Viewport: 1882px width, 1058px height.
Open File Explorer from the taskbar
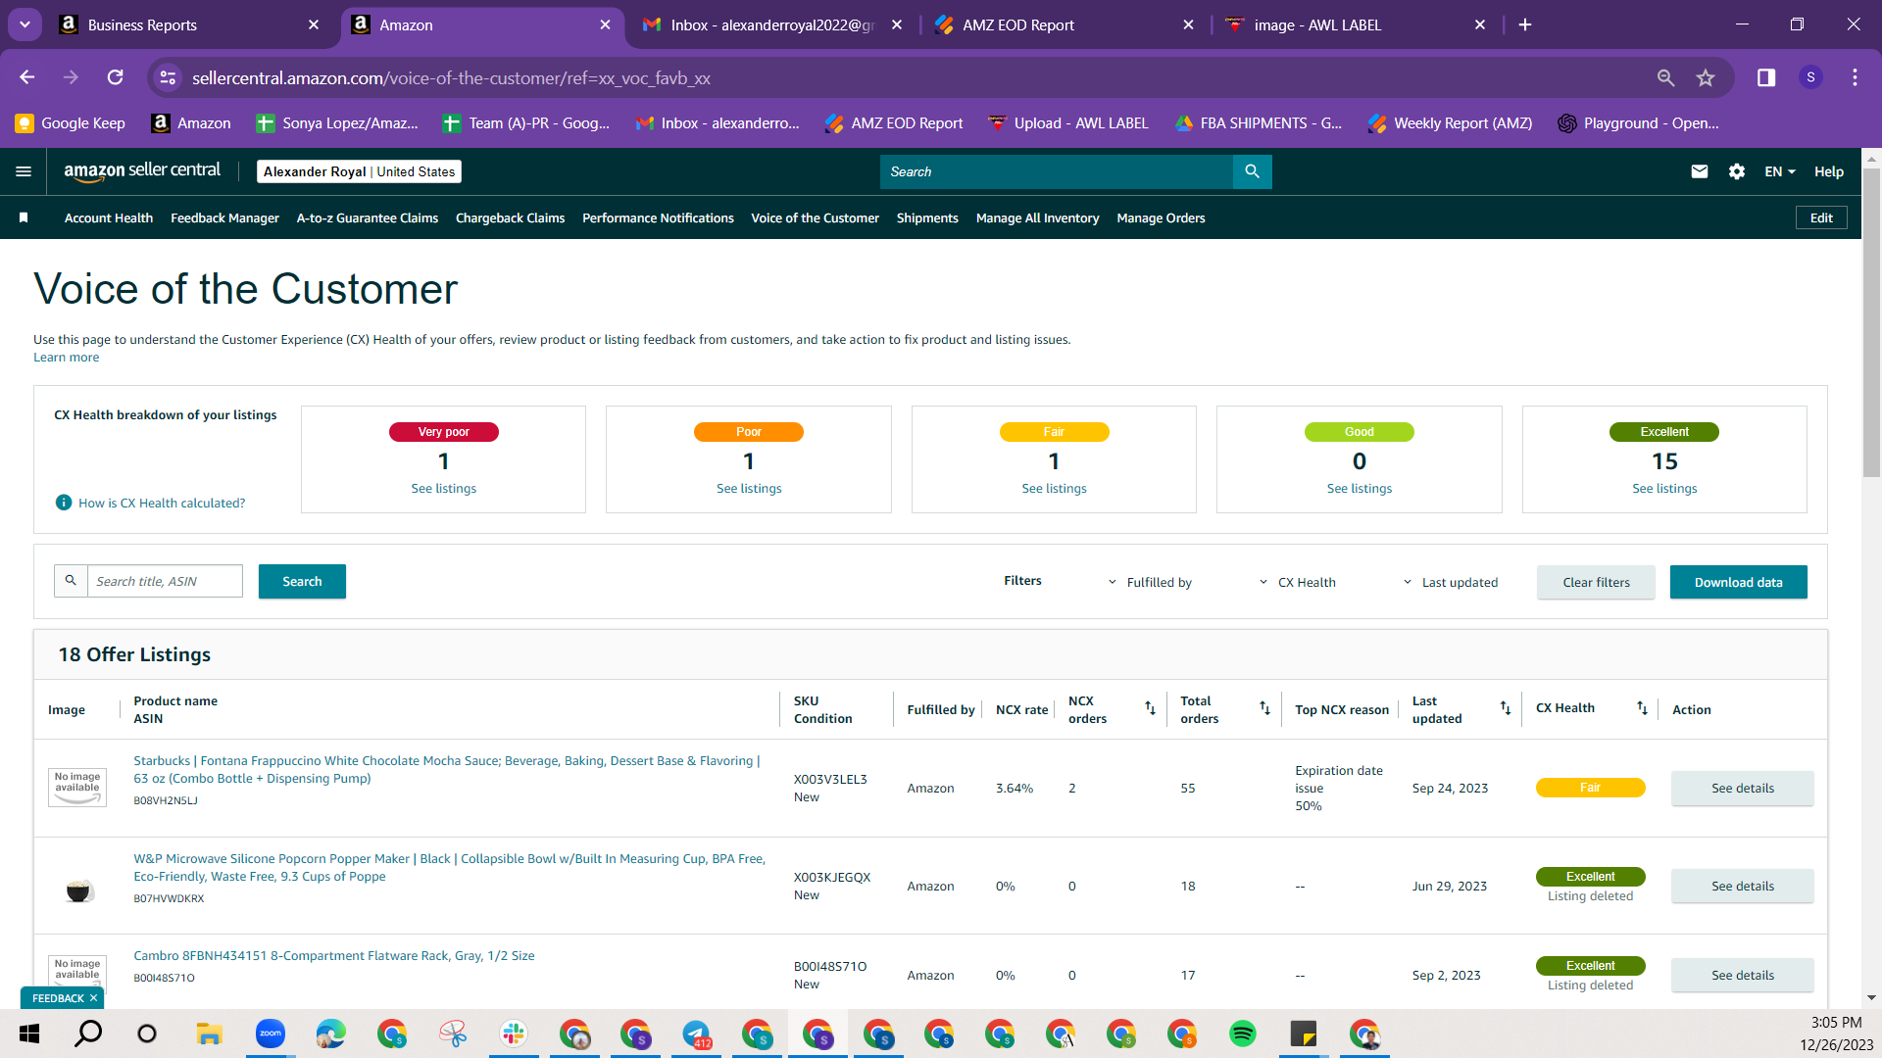(x=210, y=1034)
